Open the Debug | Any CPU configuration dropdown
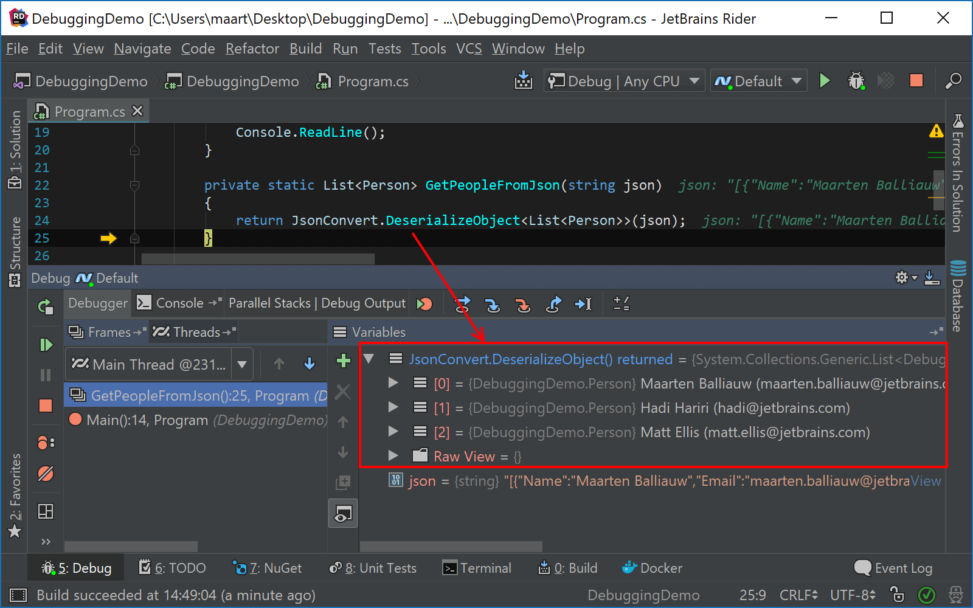Image resolution: width=973 pixels, height=608 pixels. [x=624, y=81]
